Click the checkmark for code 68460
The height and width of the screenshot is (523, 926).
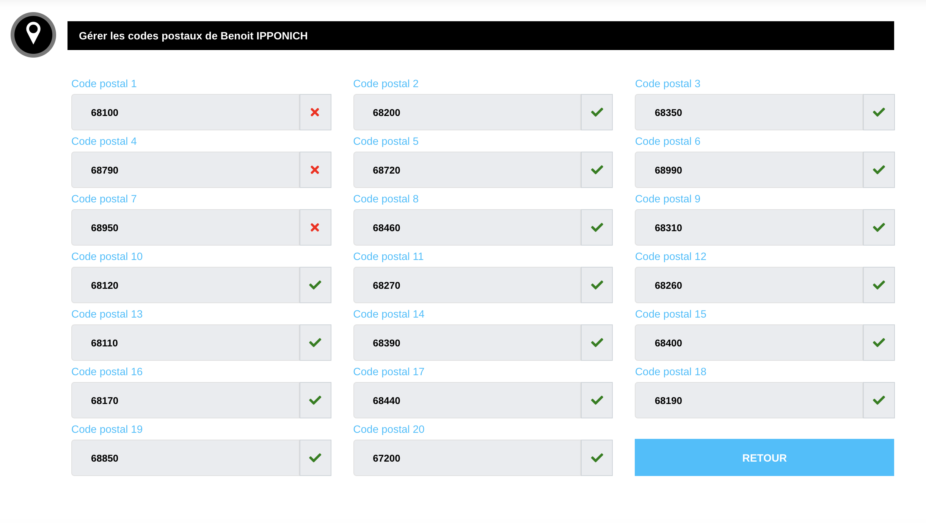597,227
